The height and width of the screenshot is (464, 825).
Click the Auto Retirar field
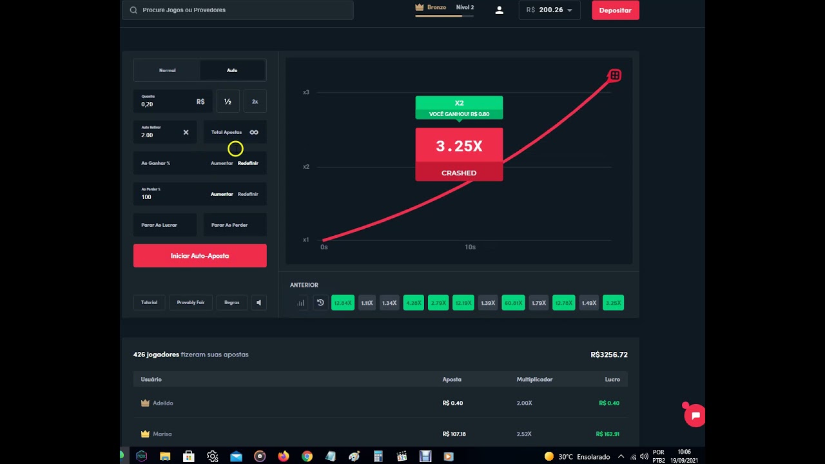point(165,132)
